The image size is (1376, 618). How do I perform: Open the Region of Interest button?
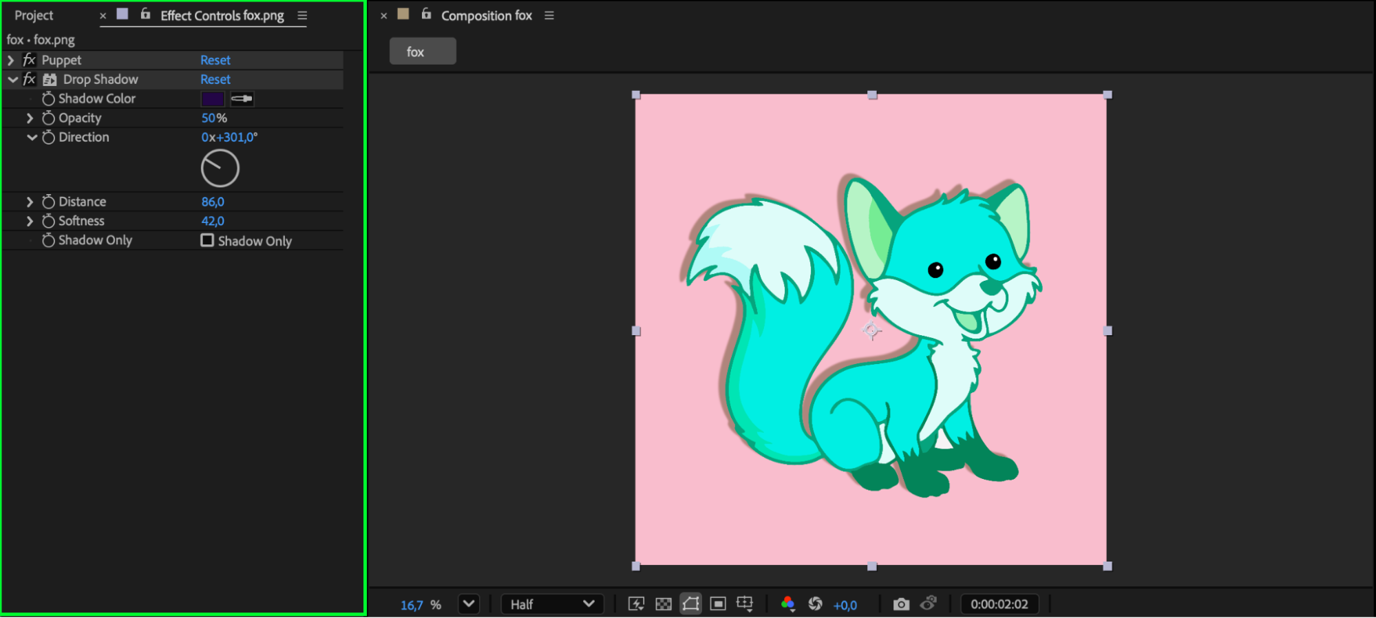tap(718, 604)
